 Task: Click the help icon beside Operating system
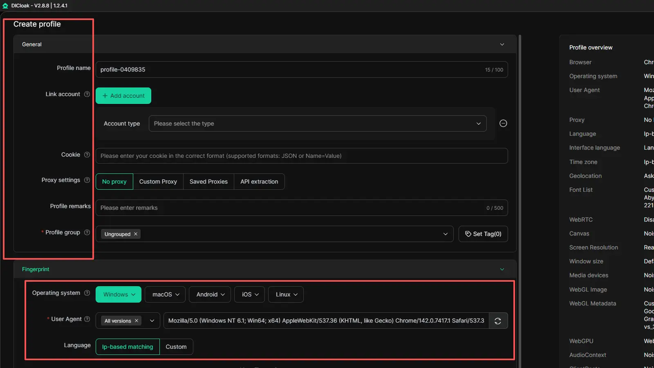(x=87, y=293)
